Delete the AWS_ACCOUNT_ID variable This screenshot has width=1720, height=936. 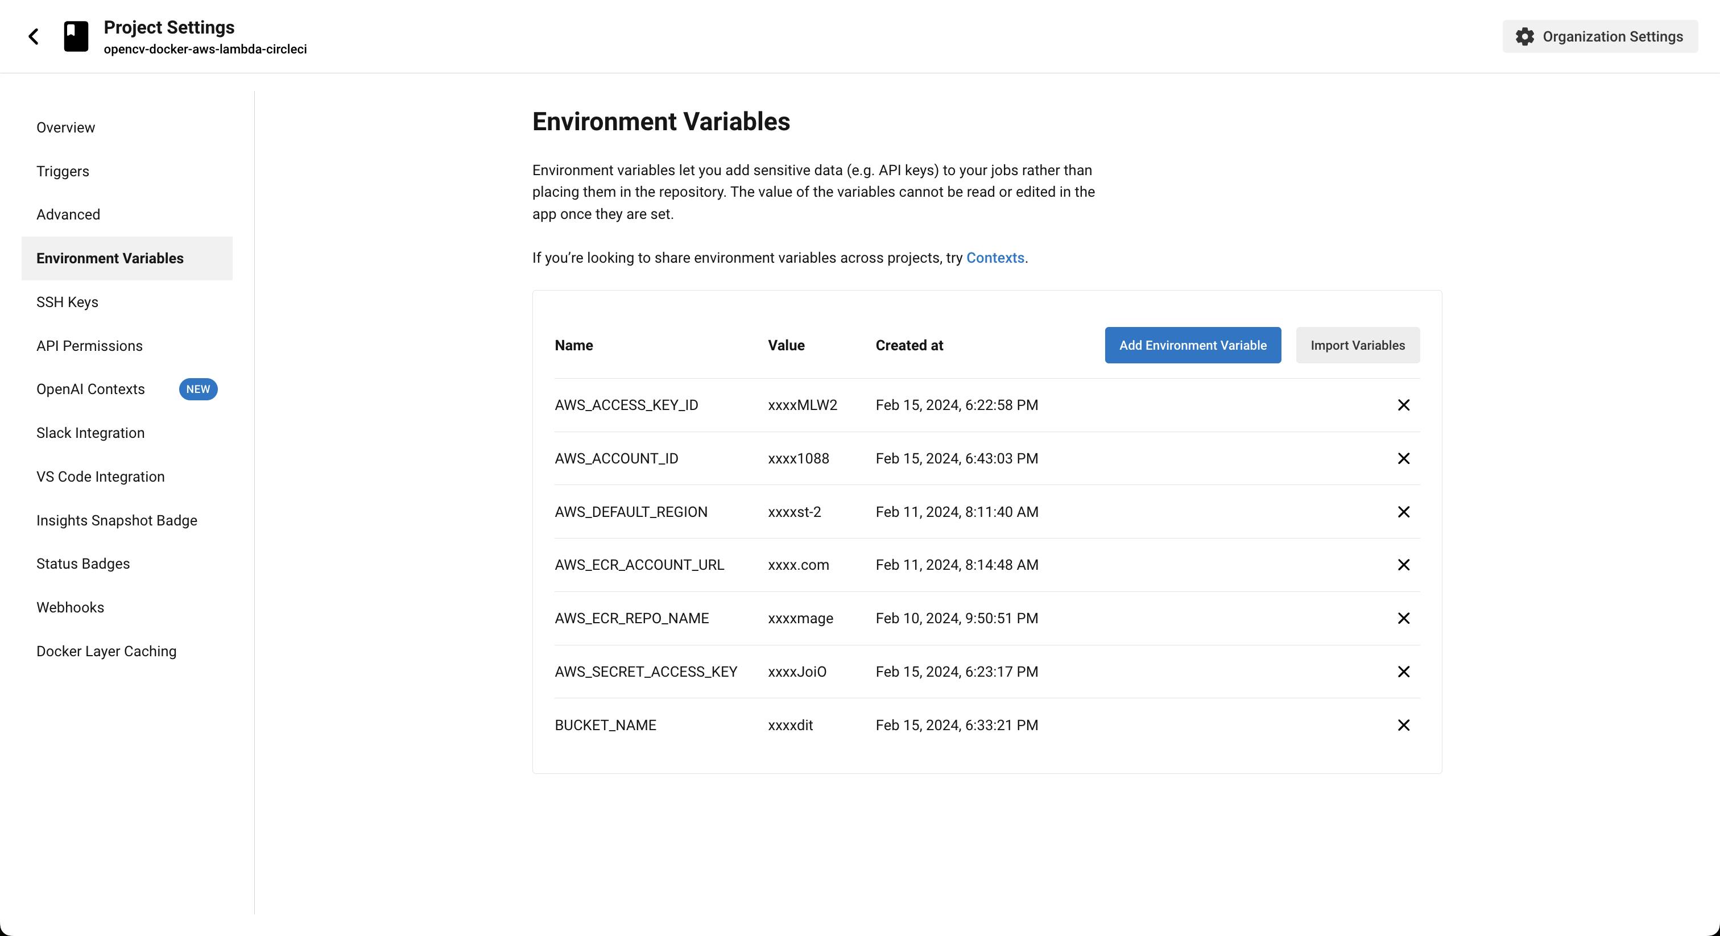(x=1404, y=458)
